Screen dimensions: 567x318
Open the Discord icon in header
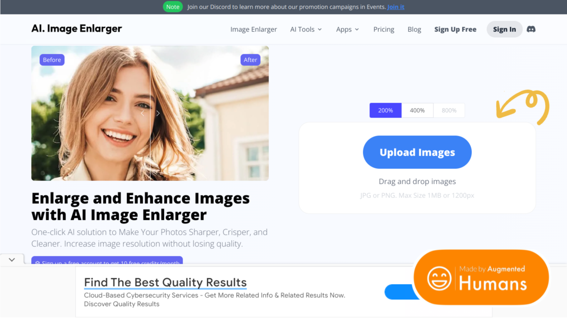click(531, 29)
